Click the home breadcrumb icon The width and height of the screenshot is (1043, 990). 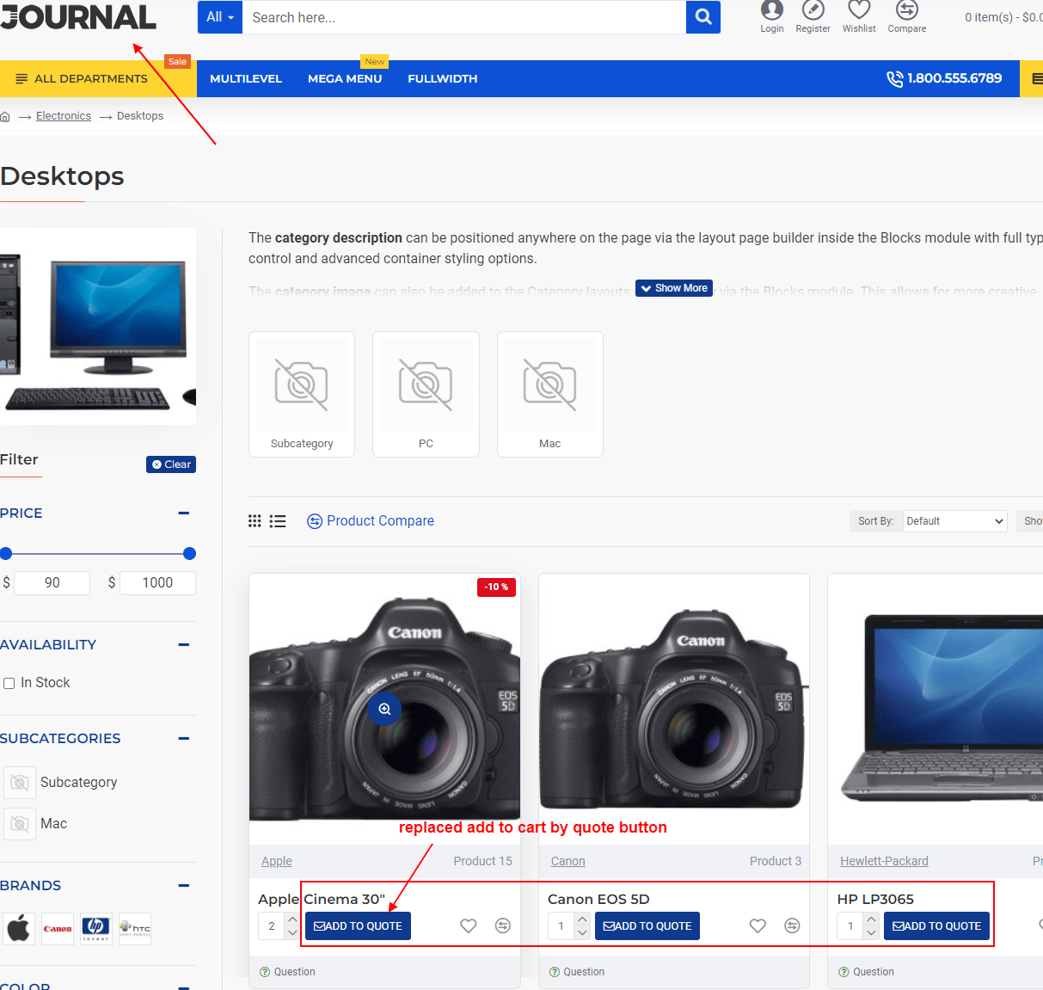point(5,116)
